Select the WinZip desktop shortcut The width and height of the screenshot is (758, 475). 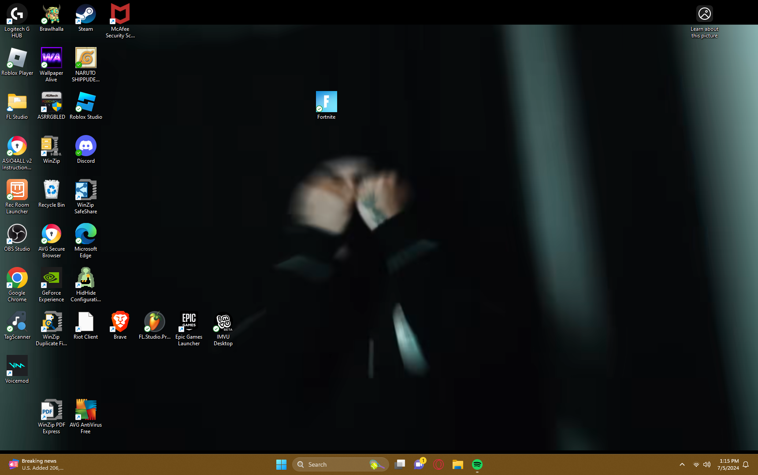pos(52,150)
